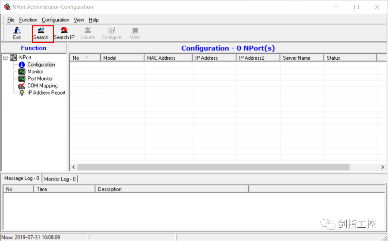Open the View menu

tap(79, 20)
